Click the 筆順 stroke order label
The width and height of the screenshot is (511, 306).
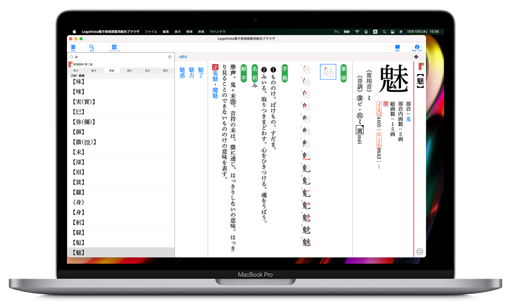[x=343, y=73]
